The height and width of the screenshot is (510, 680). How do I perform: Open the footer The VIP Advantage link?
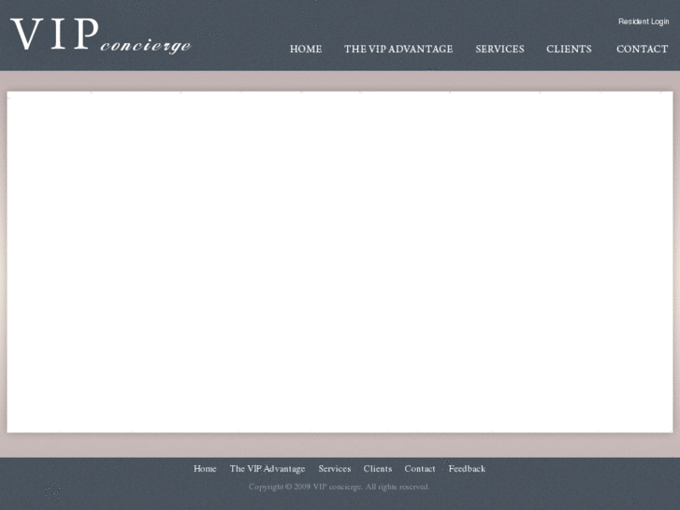click(268, 469)
